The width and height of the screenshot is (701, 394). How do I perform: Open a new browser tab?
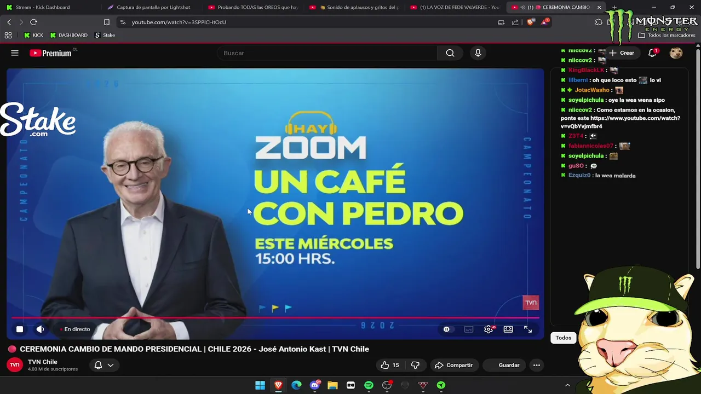[614, 7]
